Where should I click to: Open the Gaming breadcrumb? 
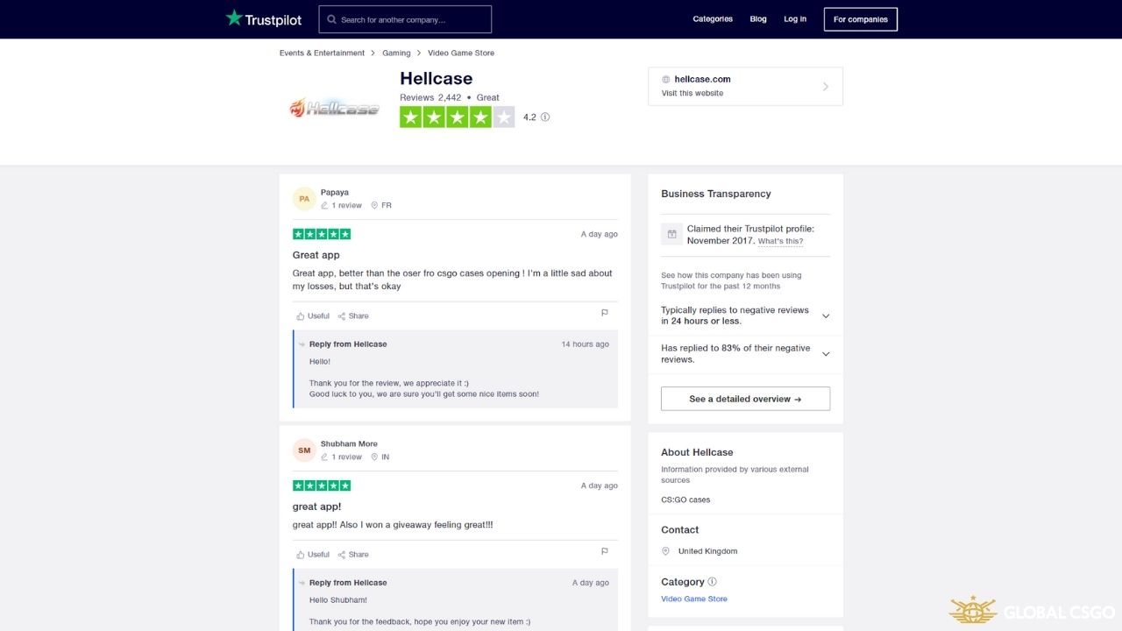click(x=396, y=53)
